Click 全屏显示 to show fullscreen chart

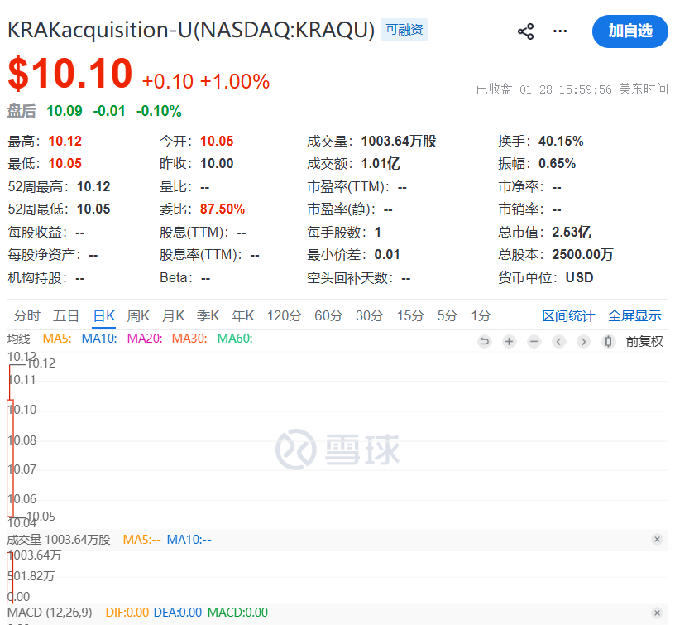click(x=634, y=315)
